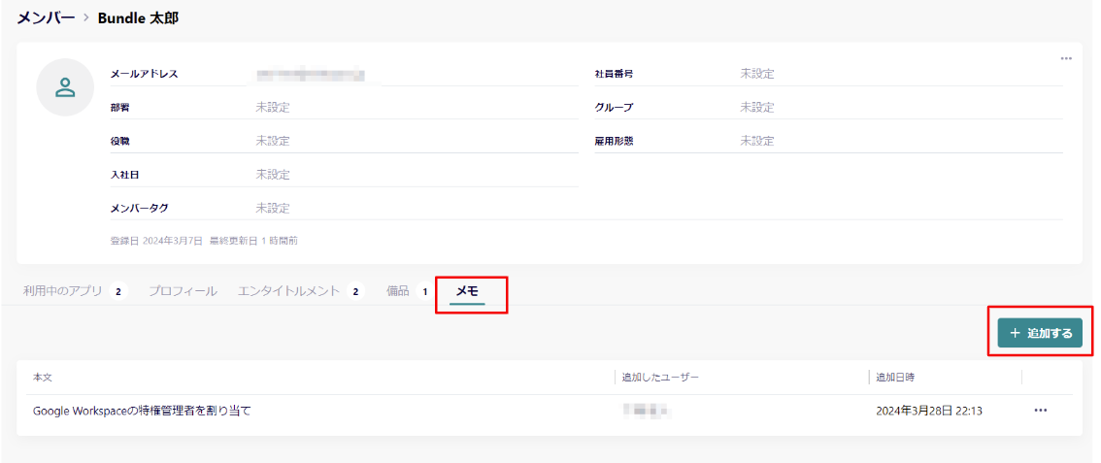
Task: Click the 未設定 value for 部署
Action: [x=273, y=108]
